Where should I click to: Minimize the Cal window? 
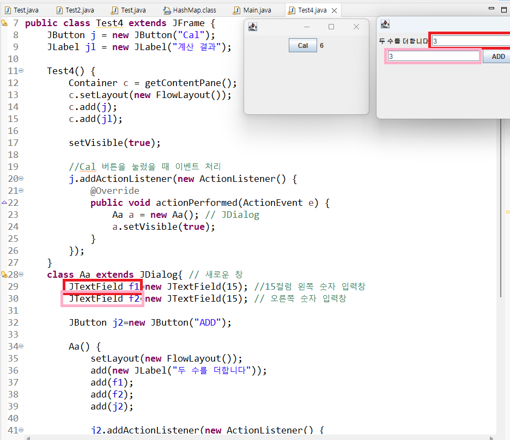coord(307,27)
